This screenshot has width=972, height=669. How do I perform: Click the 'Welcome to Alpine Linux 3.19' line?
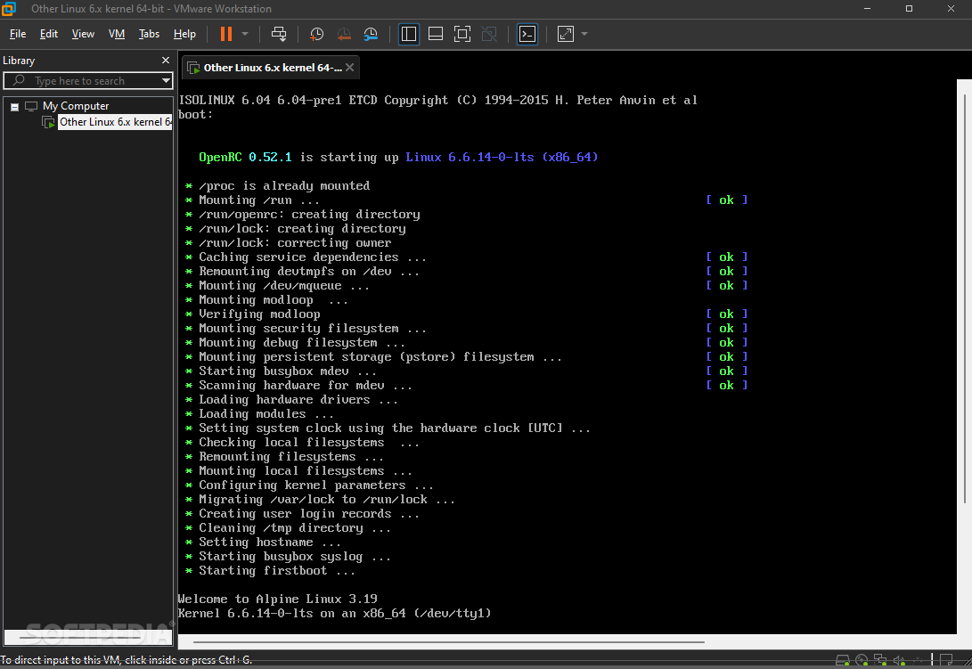point(277,599)
